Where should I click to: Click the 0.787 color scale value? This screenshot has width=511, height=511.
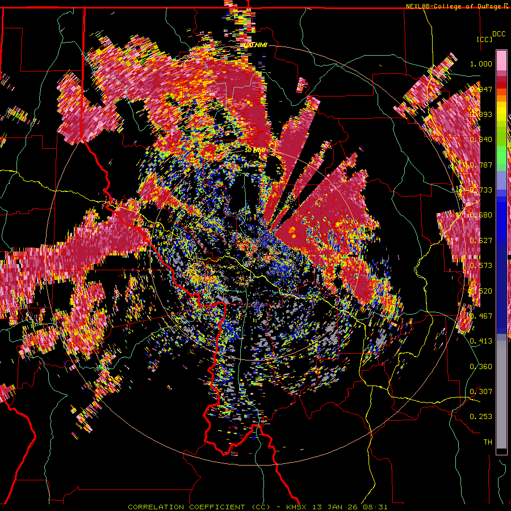[x=481, y=165]
